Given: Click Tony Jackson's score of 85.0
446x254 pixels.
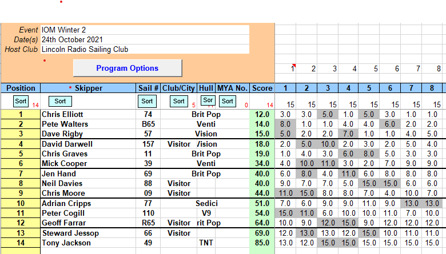Looking at the screenshot, I should (x=262, y=243).
